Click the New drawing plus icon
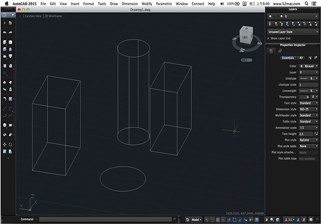The height and width of the screenshot is (224, 321). point(5,23)
